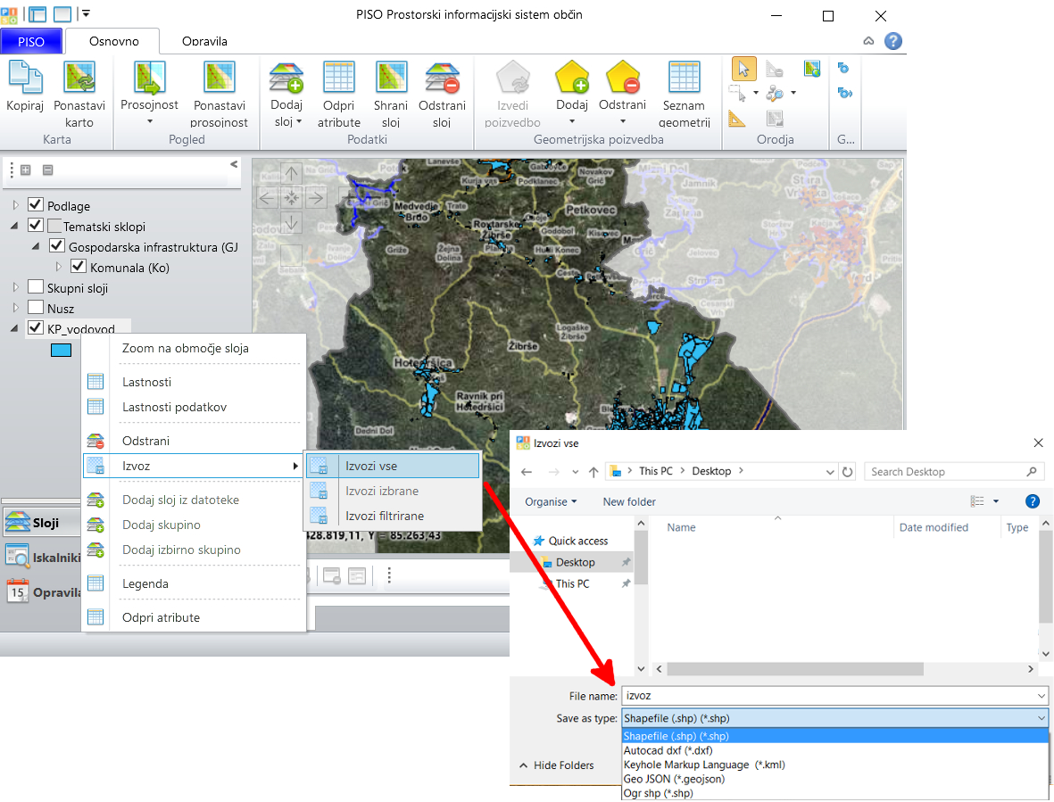Switch to the Opravila ribbon tab

coord(204,41)
